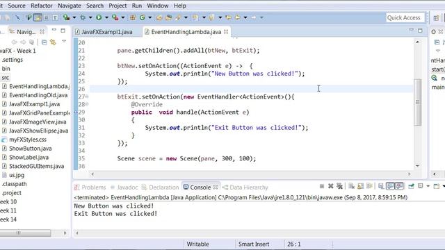Switch to the Problems tab
Image resolution: width=445 pixels, height=250 pixels.
[x=90, y=187]
